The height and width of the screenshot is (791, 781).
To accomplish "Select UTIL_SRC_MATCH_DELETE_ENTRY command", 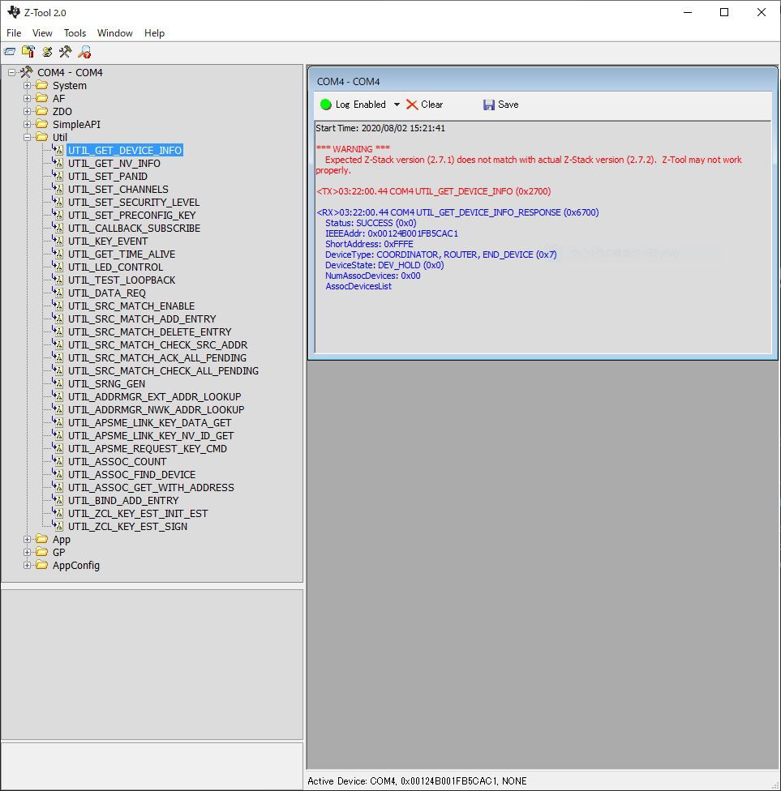I will point(149,332).
